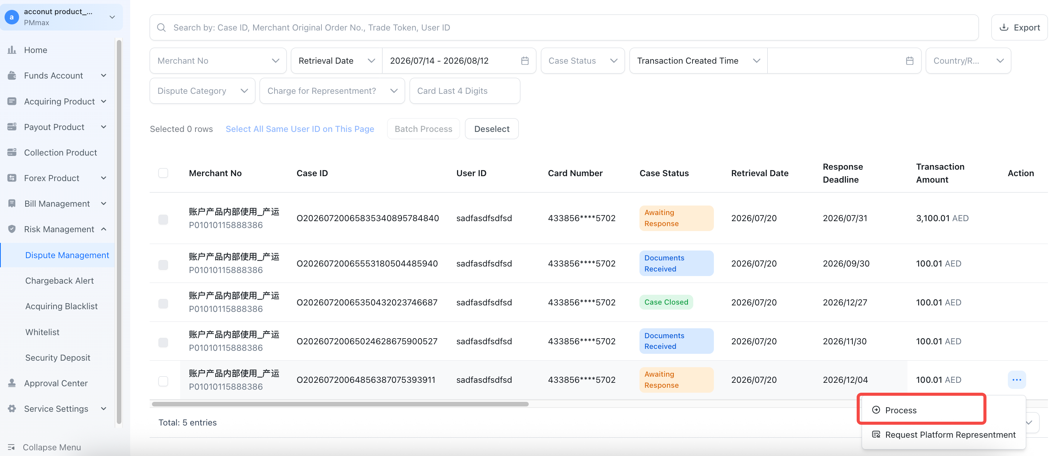Viewport: 1059px width, 456px height.
Task: Click the Response Deadline 2026/09/30 cell
Action: 846,263
